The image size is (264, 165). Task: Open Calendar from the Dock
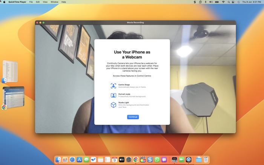tap(115, 159)
